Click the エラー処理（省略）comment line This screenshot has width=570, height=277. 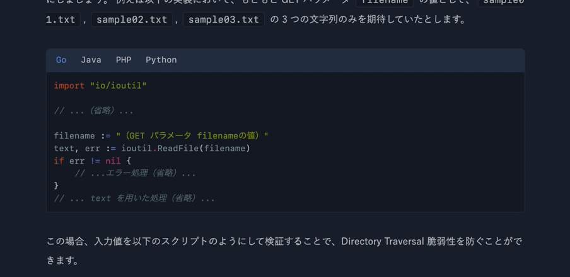click(x=135, y=173)
